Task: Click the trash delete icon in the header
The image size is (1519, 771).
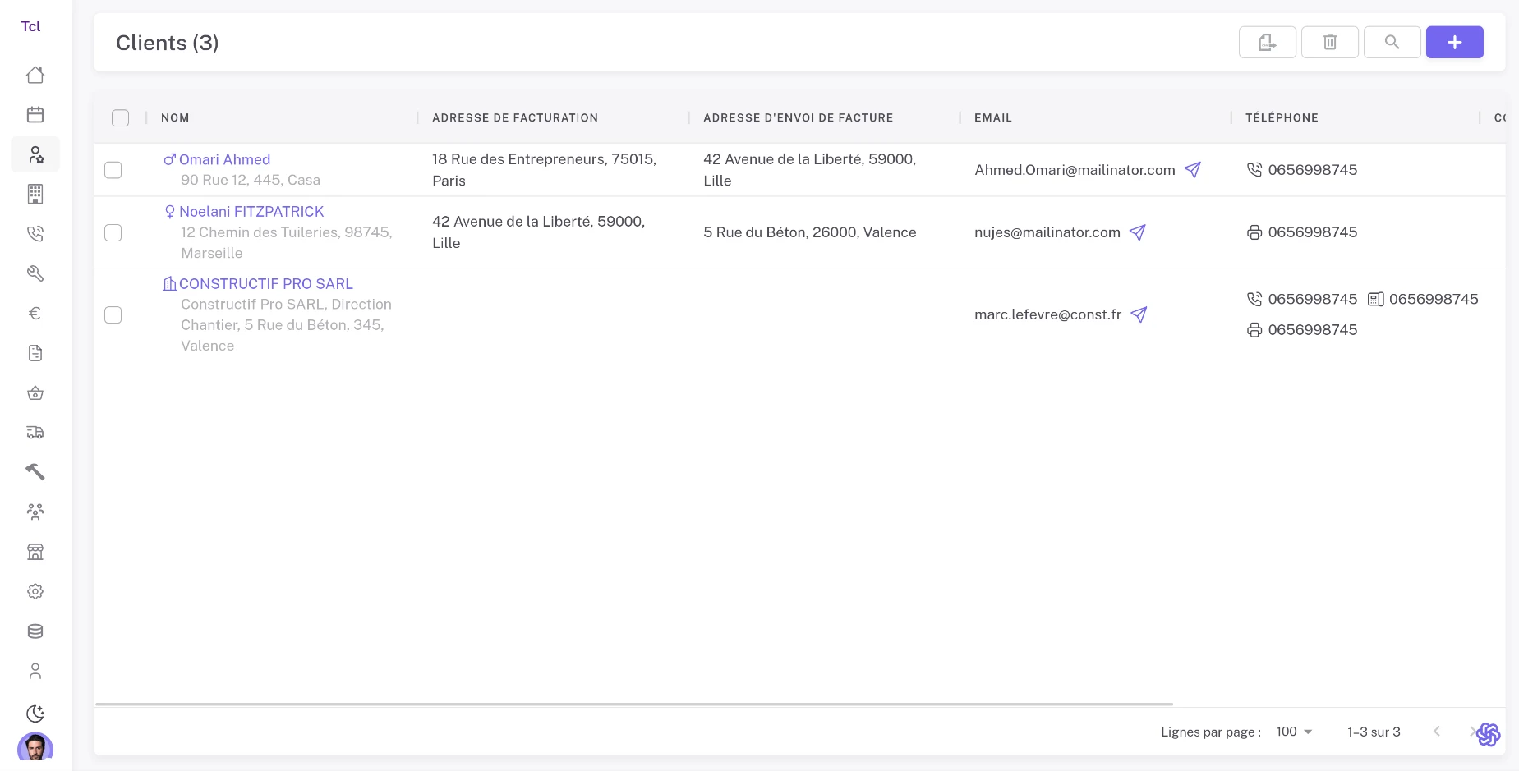Action: pyautogui.click(x=1329, y=42)
